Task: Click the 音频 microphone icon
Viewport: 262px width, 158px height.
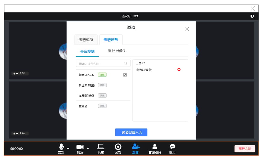Action: (61, 147)
